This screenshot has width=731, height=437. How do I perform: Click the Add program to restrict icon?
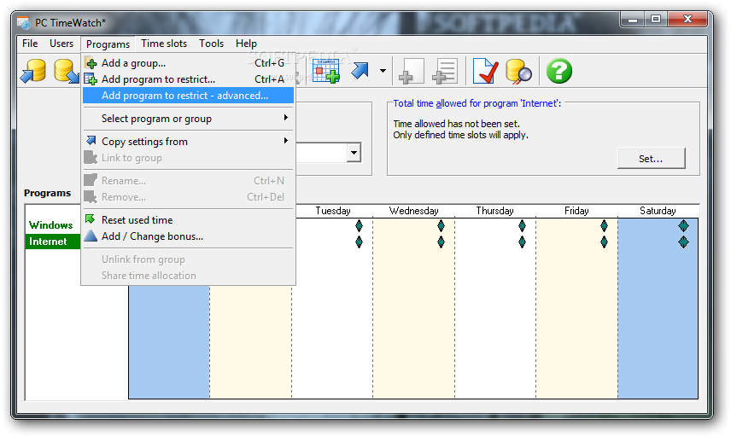(91, 79)
